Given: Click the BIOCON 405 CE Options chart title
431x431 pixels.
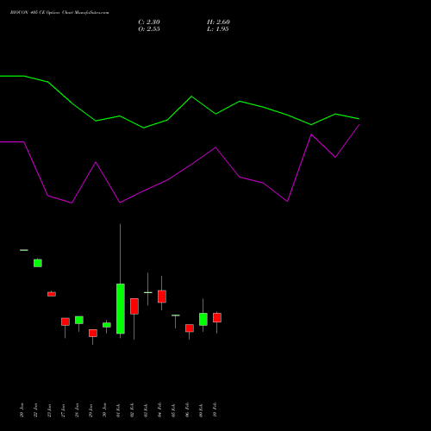Looking at the screenshot, I should click(x=59, y=13).
